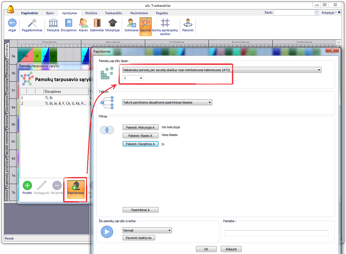Switch to the Tvarkaraštis ribbon tab

(x=114, y=13)
